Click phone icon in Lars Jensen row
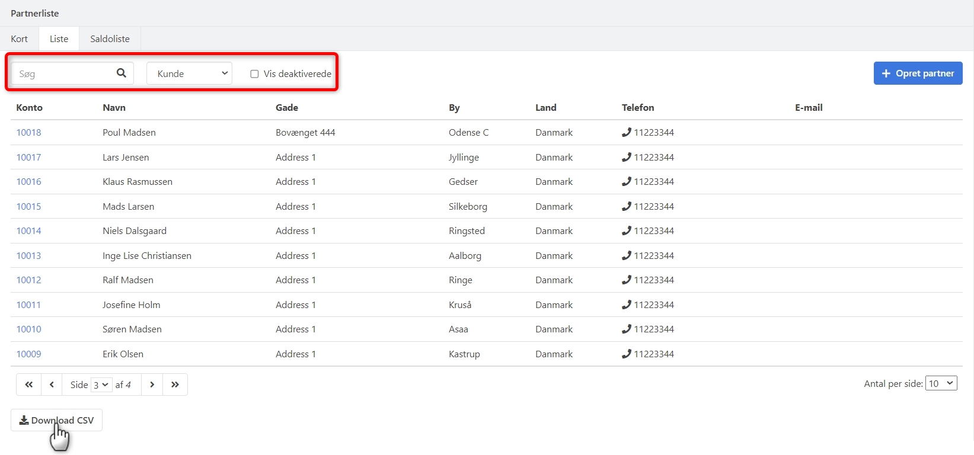Screen dimensions: 974x455 (x=627, y=157)
